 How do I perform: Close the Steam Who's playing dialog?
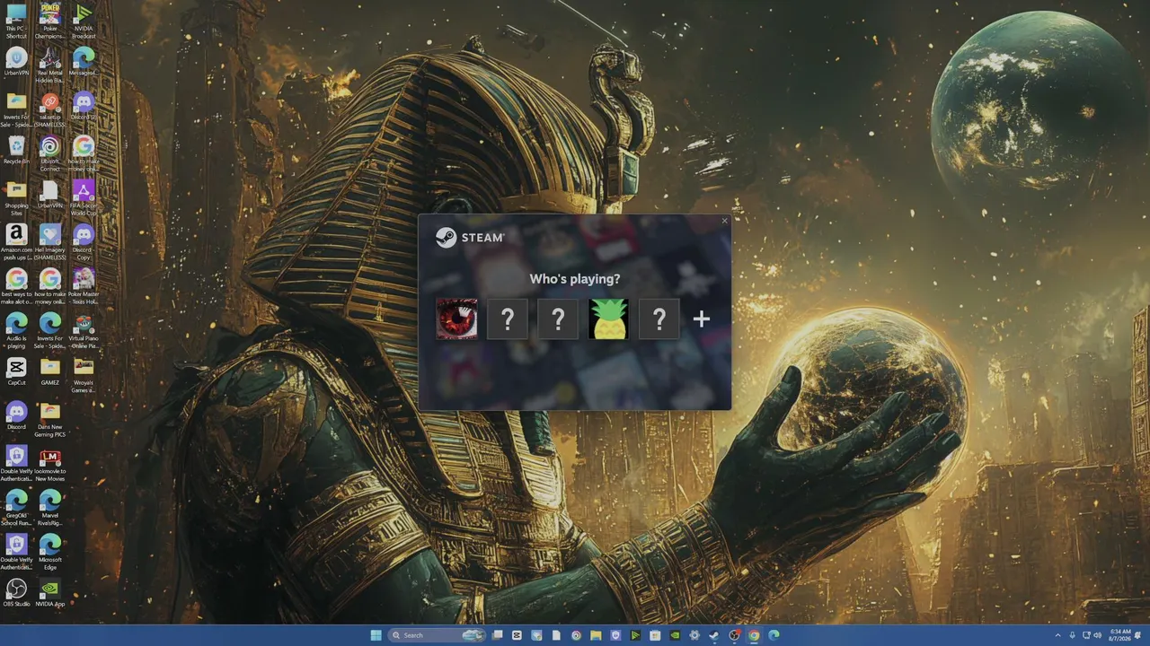pyautogui.click(x=724, y=221)
